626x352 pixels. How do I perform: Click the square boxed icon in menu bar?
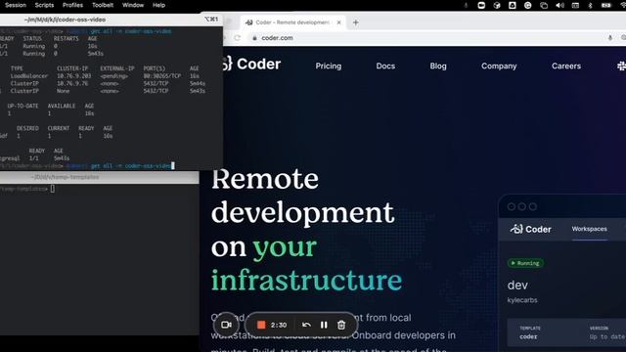(513, 5)
